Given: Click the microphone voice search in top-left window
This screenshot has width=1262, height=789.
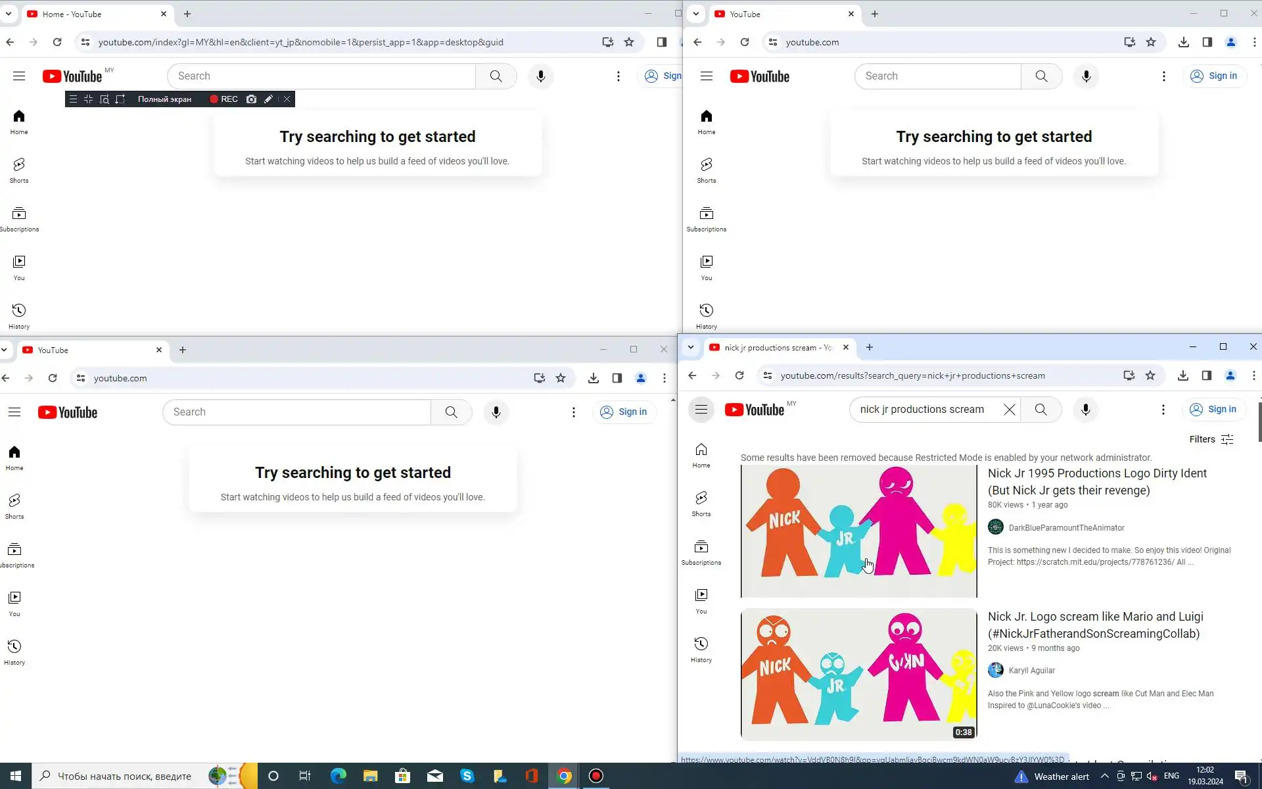Looking at the screenshot, I should click(540, 76).
